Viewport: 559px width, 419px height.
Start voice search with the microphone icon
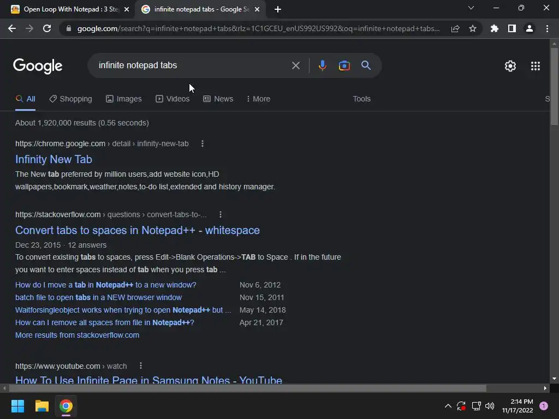pos(322,65)
